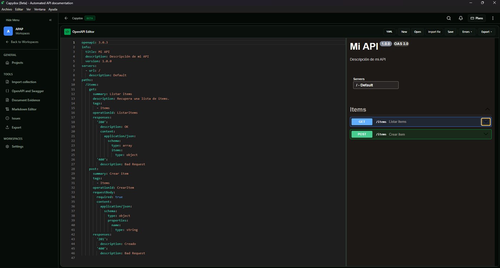
Task: Click the Open button in editor toolbar
Action: coord(417,32)
